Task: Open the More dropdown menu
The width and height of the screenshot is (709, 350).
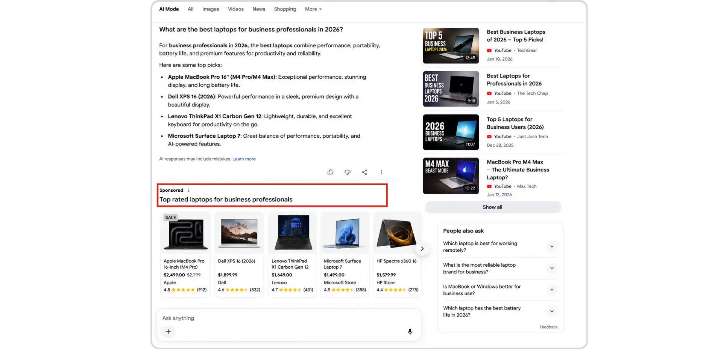Action: coord(313,9)
